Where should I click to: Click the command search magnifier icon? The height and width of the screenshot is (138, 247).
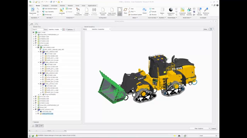[x=215, y=5]
